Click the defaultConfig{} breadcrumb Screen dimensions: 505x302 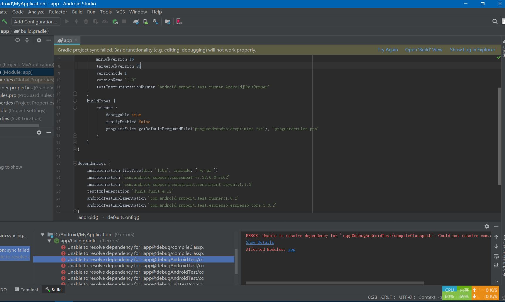[x=123, y=217]
